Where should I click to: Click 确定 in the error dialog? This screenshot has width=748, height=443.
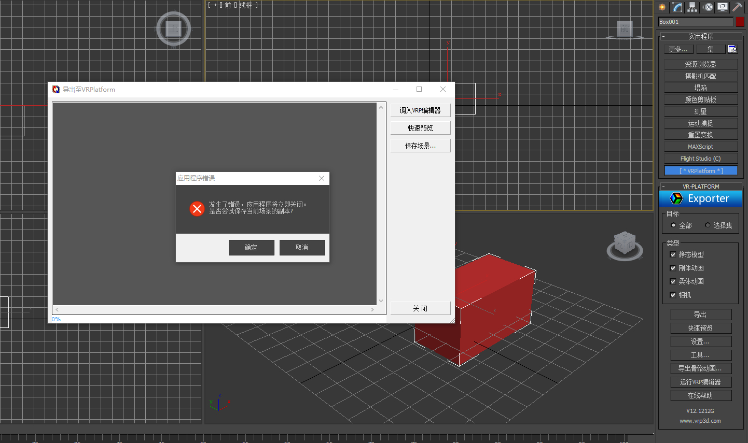(x=251, y=247)
